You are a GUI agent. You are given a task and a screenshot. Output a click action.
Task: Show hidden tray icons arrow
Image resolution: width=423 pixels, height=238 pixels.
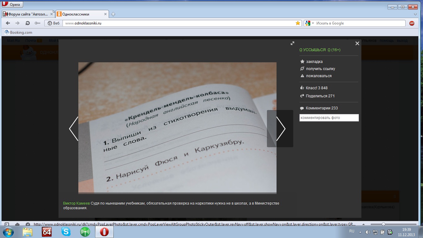(x=360, y=232)
